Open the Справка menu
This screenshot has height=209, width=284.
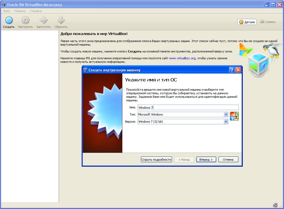click(36, 11)
